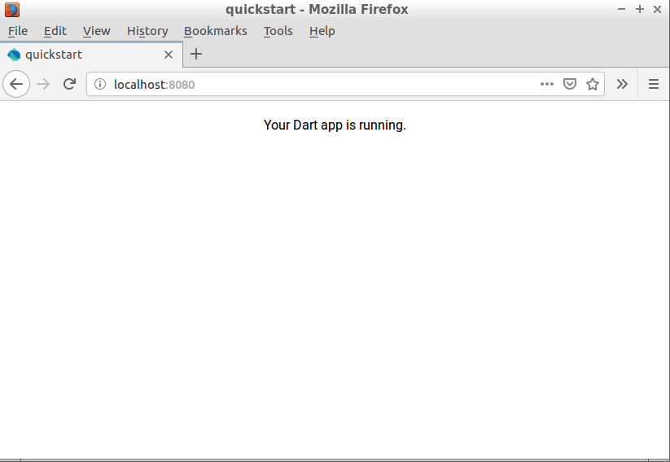Open a new tab with plus button
Viewport: 670px width, 462px height.
coord(196,55)
